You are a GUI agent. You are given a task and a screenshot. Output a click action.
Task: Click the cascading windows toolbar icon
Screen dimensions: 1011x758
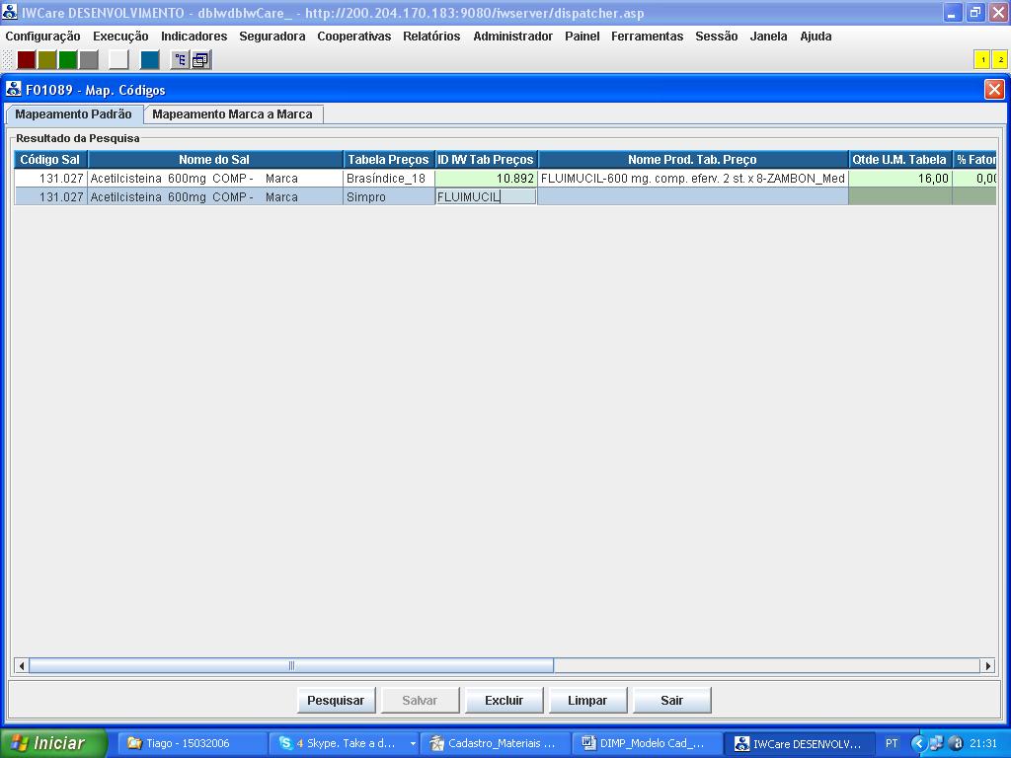click(200, 60)
